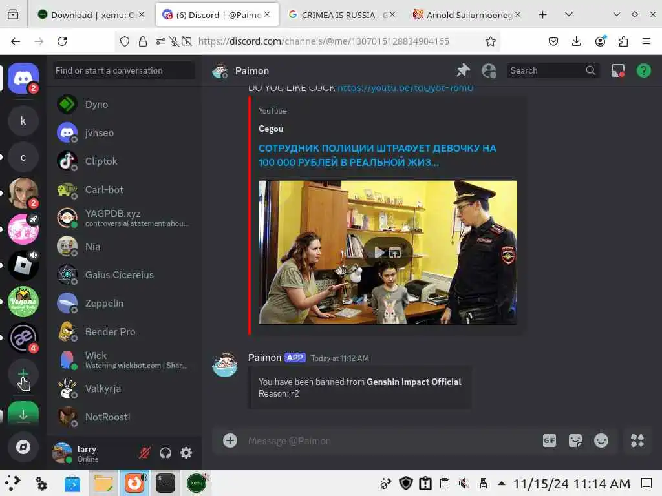Toggle muted volume icon in system tray
Screen dimensions: 662x496
(x=464, y=483)
